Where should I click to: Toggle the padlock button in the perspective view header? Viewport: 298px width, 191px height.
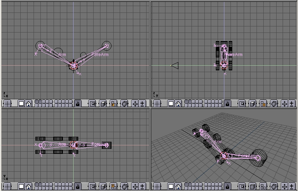[228, 186]
